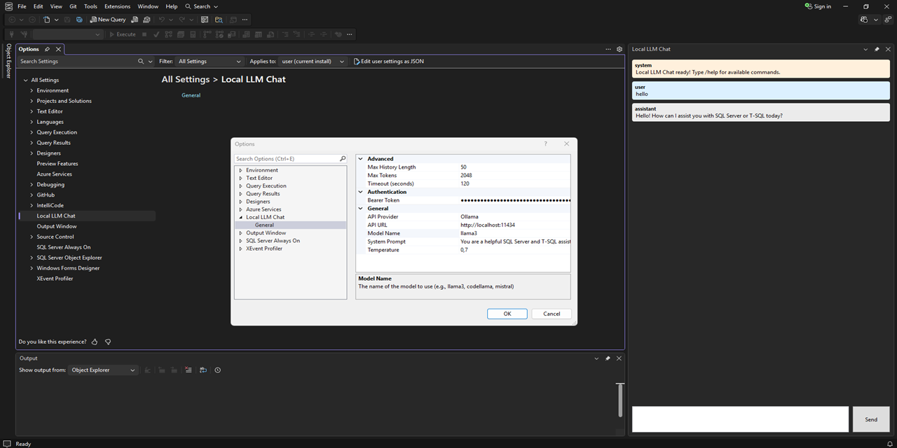Click the Execute query button
Viewport: 897px width, 448px height.
click(123, 34)
